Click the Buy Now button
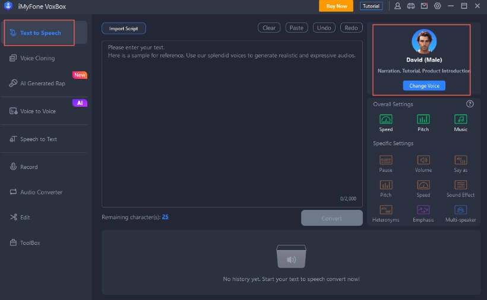 click(336, 6)
